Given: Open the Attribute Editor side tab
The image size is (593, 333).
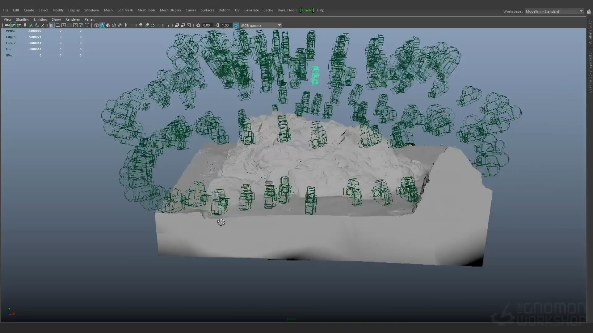Looking at the screenshot, I should [x=590, y=31].
